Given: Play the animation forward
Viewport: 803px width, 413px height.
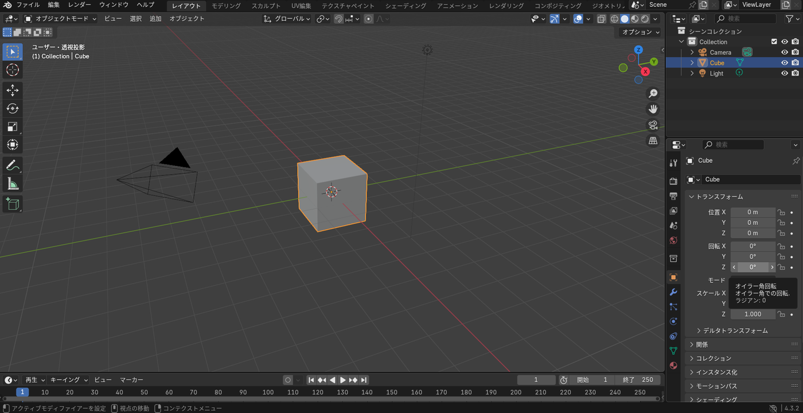Looking at the screenshot, I should pos(343,380).
